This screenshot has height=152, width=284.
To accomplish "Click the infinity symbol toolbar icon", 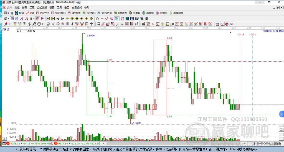I will tap(232, 24).
